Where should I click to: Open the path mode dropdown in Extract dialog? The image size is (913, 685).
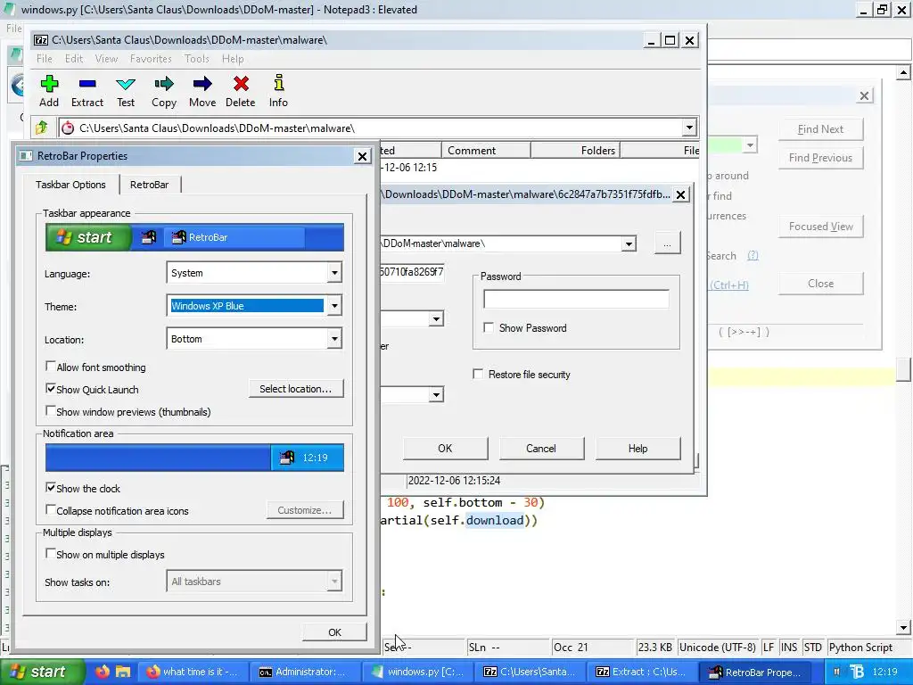point(436,318)
